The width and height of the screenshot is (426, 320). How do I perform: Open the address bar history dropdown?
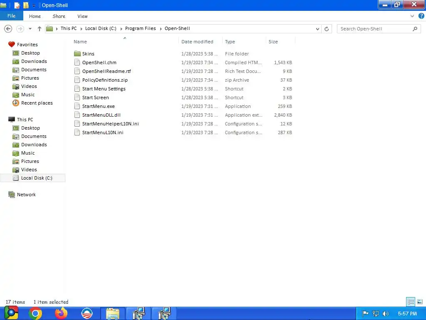coord(317,29)
